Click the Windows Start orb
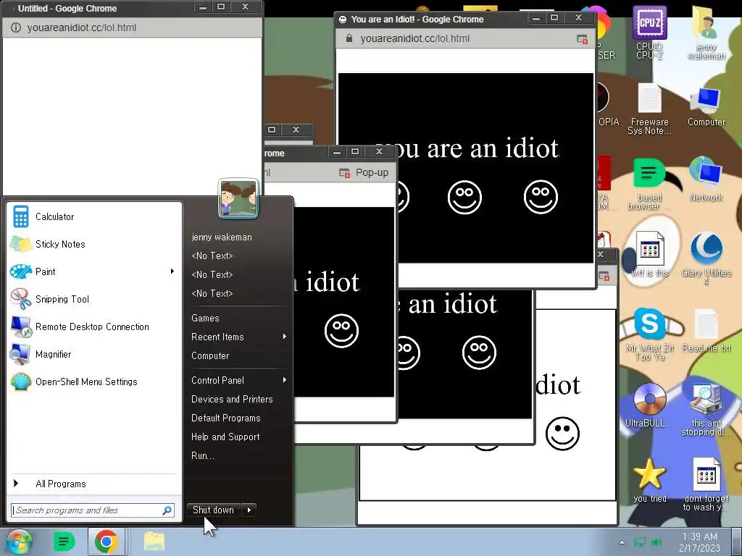 pos(19,542)
